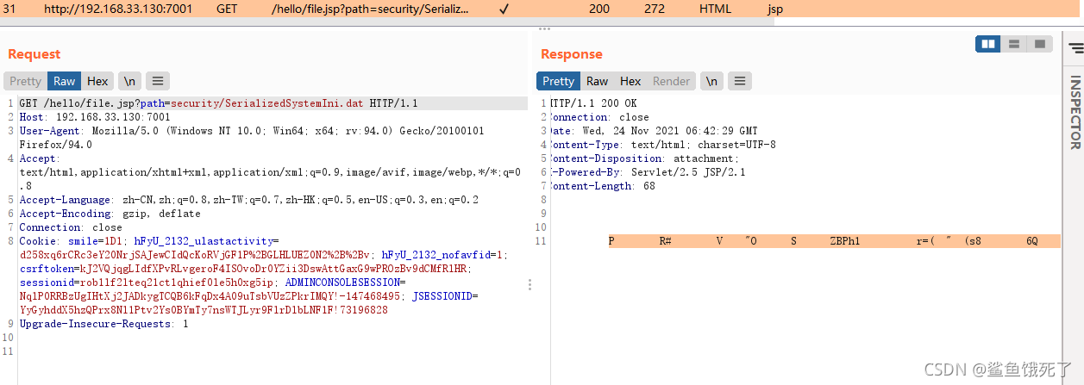This screenshot has height=385, width=1084.
Task: Click the Accept-Language header line
Action: coord(249,200)
